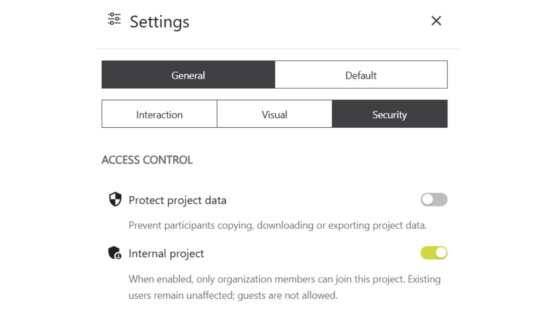This screenshot has height=314, width=559.
Task: Click the Settings title text
Action: (x=160, y=22)
